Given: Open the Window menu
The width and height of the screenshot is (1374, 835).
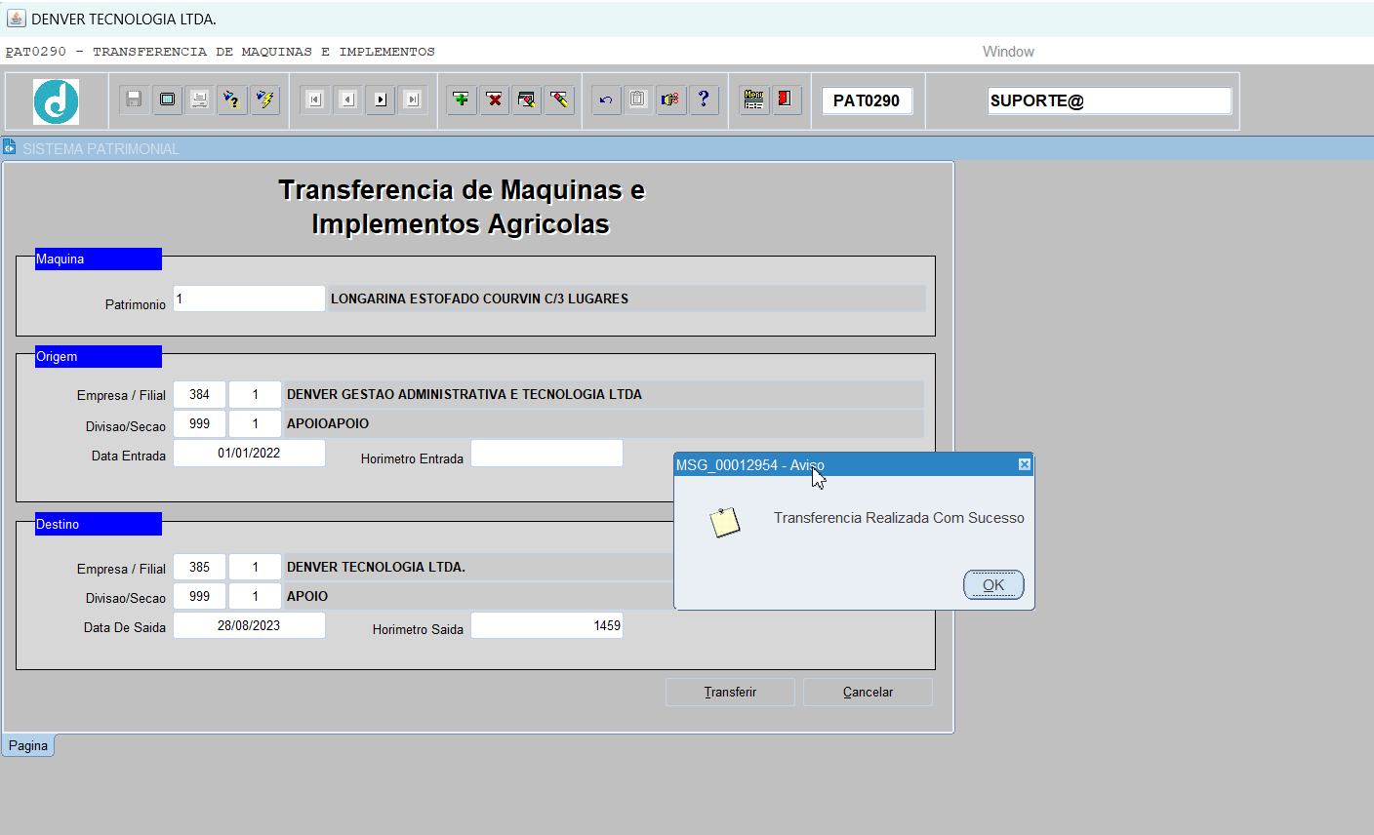Looking at the screenshot, I should point(1008,52).
